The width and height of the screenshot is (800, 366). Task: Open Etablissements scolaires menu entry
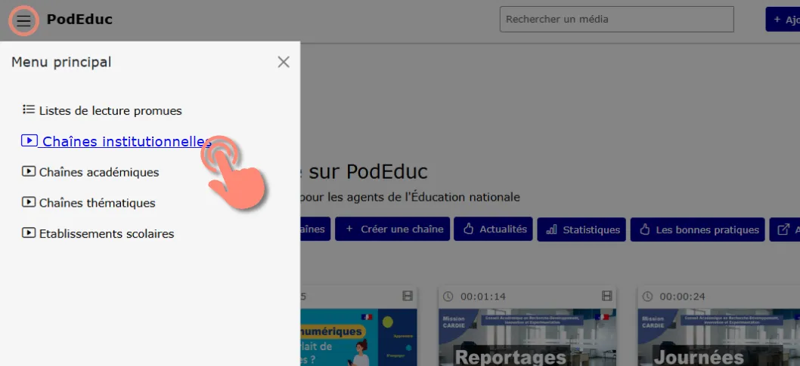98,234
